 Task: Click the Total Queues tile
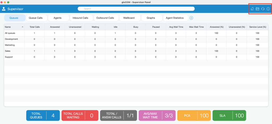43,116
